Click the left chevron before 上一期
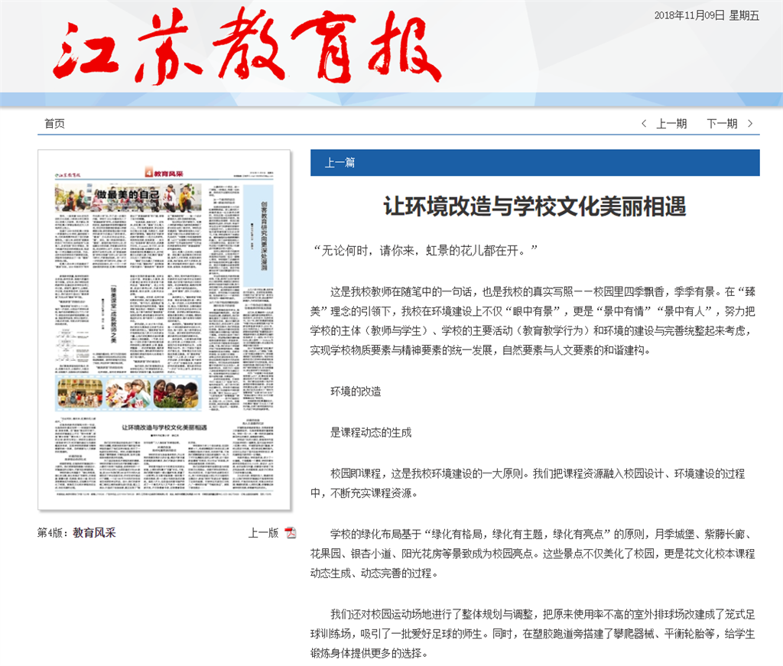This screenshot has width=783, height=666. pyautogui.click(x=644, y=124)
